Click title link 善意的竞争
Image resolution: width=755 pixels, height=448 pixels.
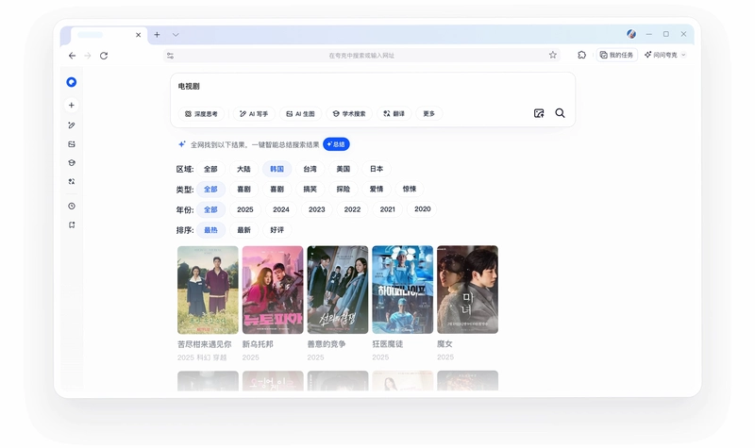click(327, 344)
